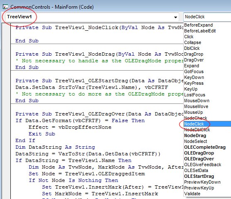Click the DataString = VarToStr line

pos(88,154)
